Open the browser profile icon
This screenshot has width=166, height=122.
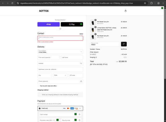pyautogui.click(x=158, y=3)
